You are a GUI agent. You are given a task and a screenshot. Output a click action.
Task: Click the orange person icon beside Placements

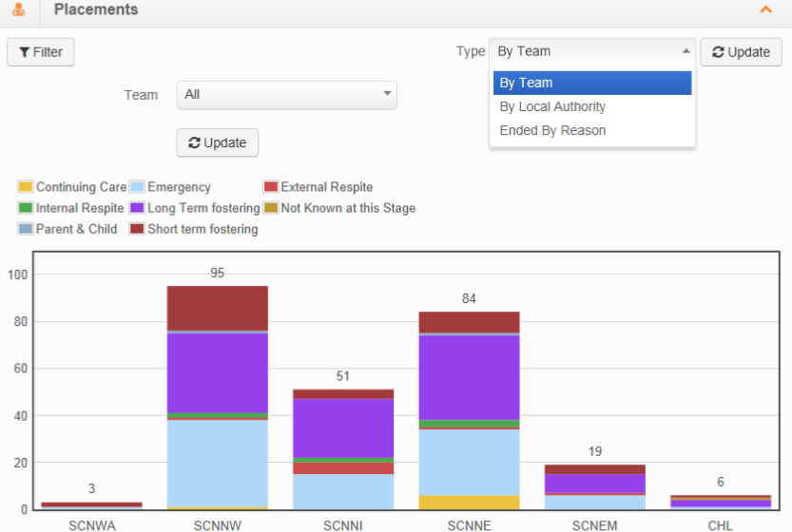pyautogui.click(x=19, y=9)
